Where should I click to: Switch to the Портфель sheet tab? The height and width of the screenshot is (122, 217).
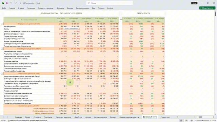click(48, 117)
